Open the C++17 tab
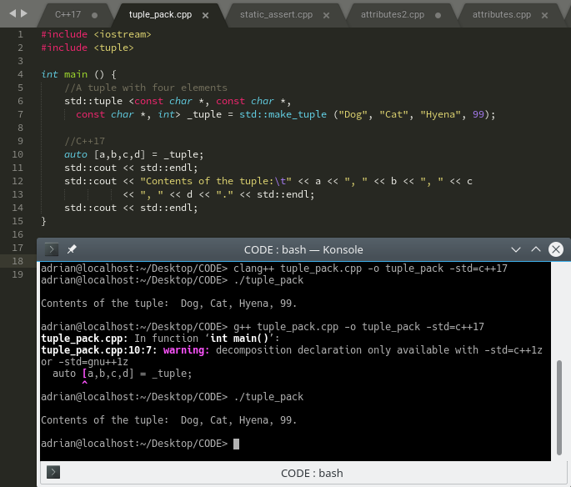571x487 pixels. pyautogui.click(x=68, y=14)
